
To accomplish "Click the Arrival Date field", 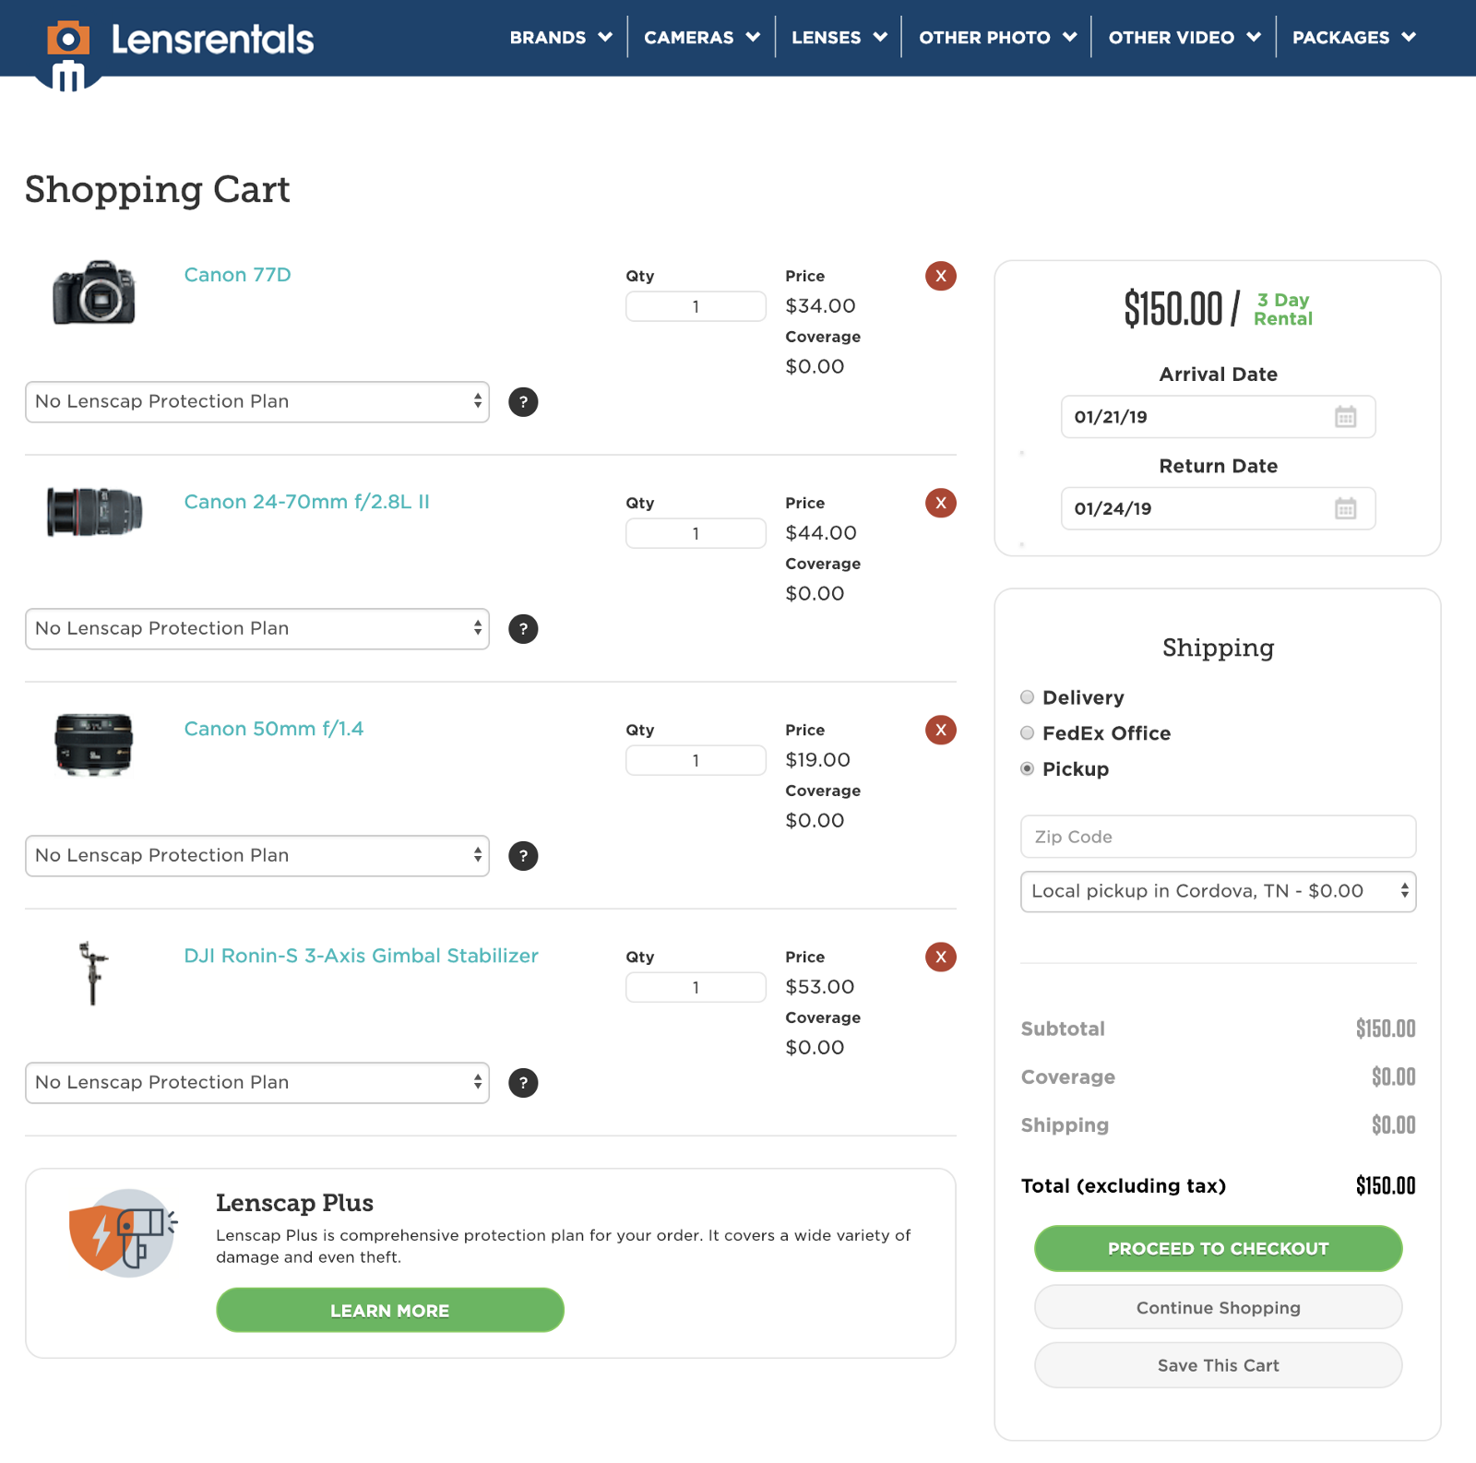I will click(x=1219, y=417).
